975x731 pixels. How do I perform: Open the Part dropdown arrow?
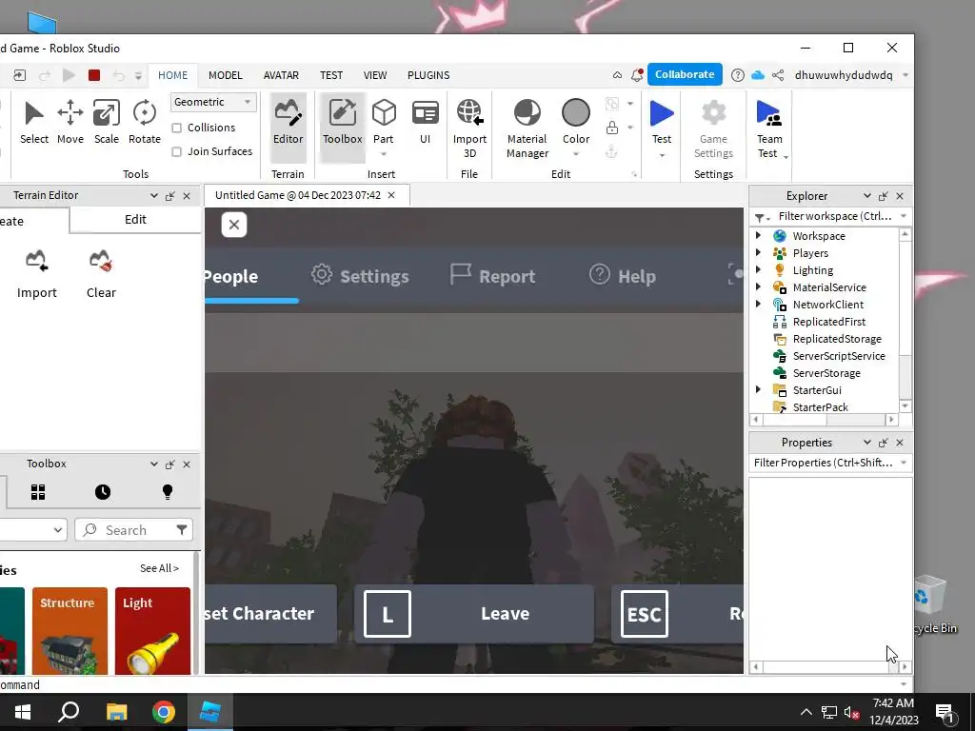tap(384, 154)
